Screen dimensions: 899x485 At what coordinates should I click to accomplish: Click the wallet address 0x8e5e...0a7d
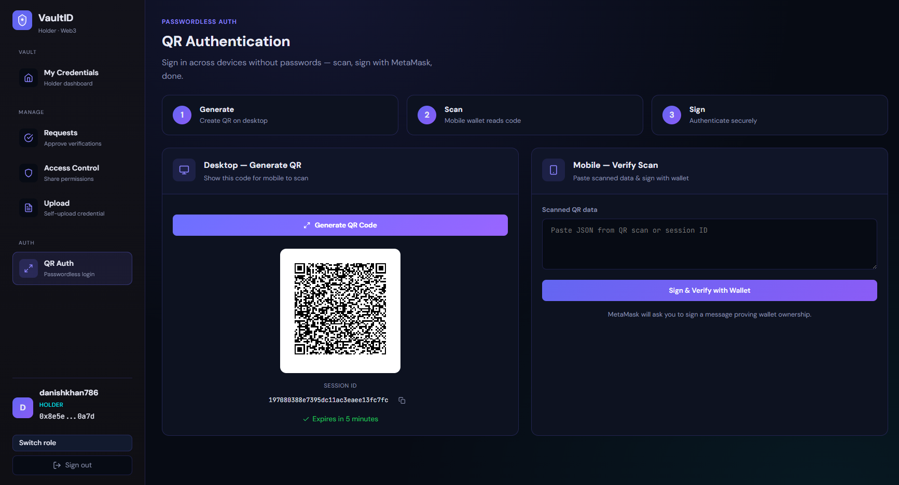[67, 417]
